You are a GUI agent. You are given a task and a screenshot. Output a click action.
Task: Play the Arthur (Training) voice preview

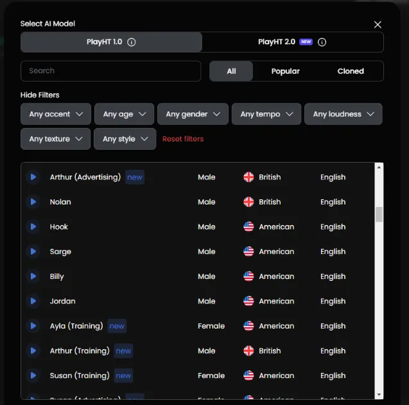(x=33, y=351)
